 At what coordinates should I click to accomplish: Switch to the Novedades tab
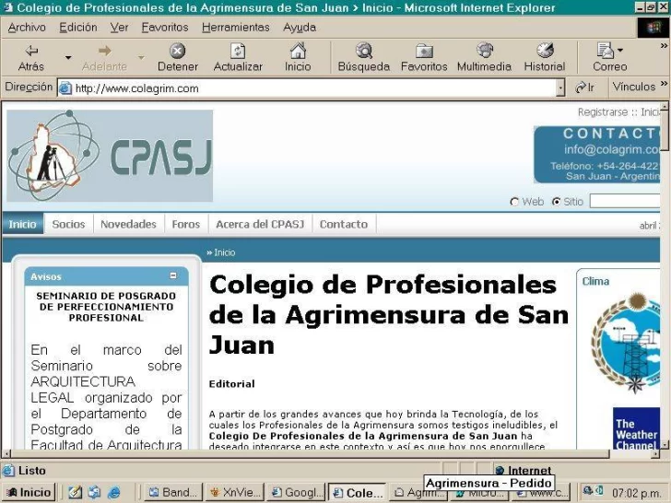point(128,224)
